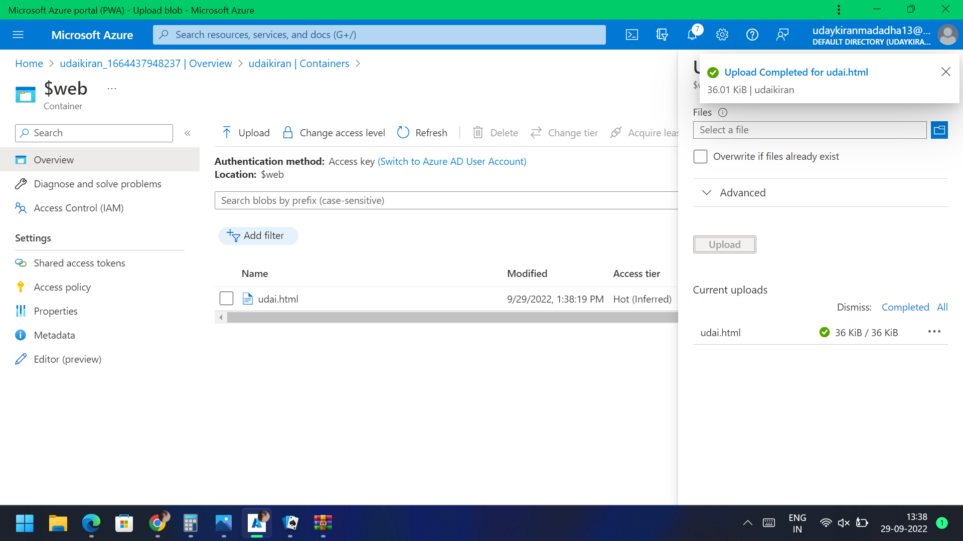Open the notifications bell
The height and width of the screenshot is (541, 963).
[692, 35]
